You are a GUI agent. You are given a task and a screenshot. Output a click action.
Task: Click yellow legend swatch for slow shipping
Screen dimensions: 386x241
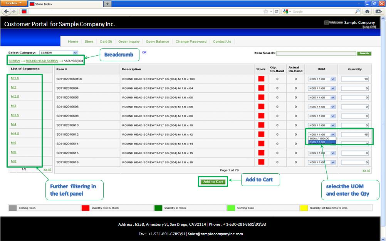click(x=304, y=208)
